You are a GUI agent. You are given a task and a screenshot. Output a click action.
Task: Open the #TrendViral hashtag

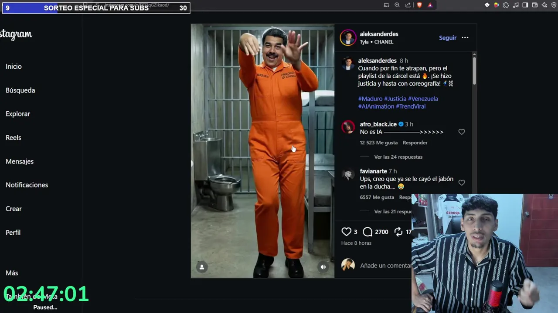[x=411, y=107]
